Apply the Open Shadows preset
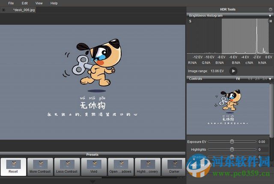This screenshot has width=274, height=184. click(121, 167)
